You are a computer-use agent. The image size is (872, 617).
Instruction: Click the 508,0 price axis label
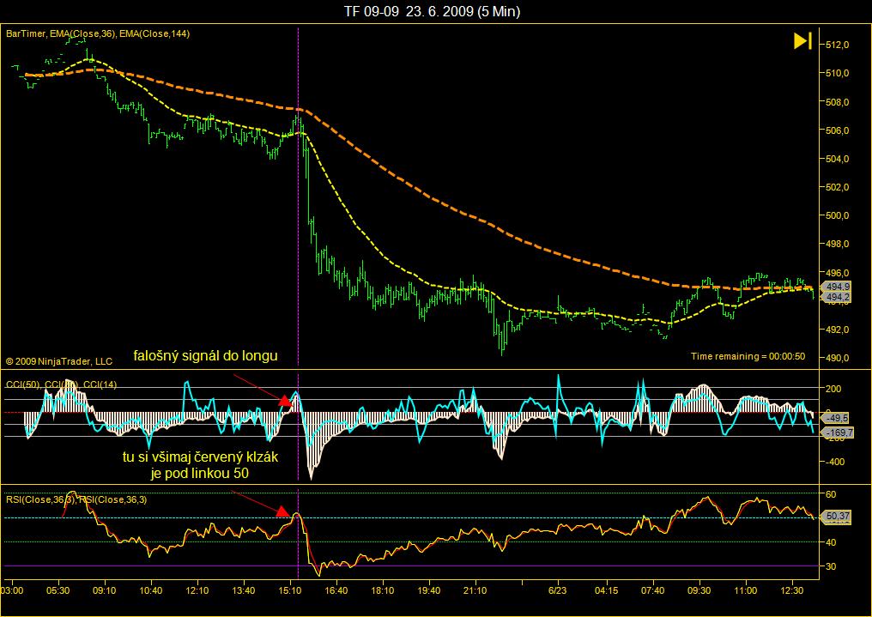coord(838,102)
